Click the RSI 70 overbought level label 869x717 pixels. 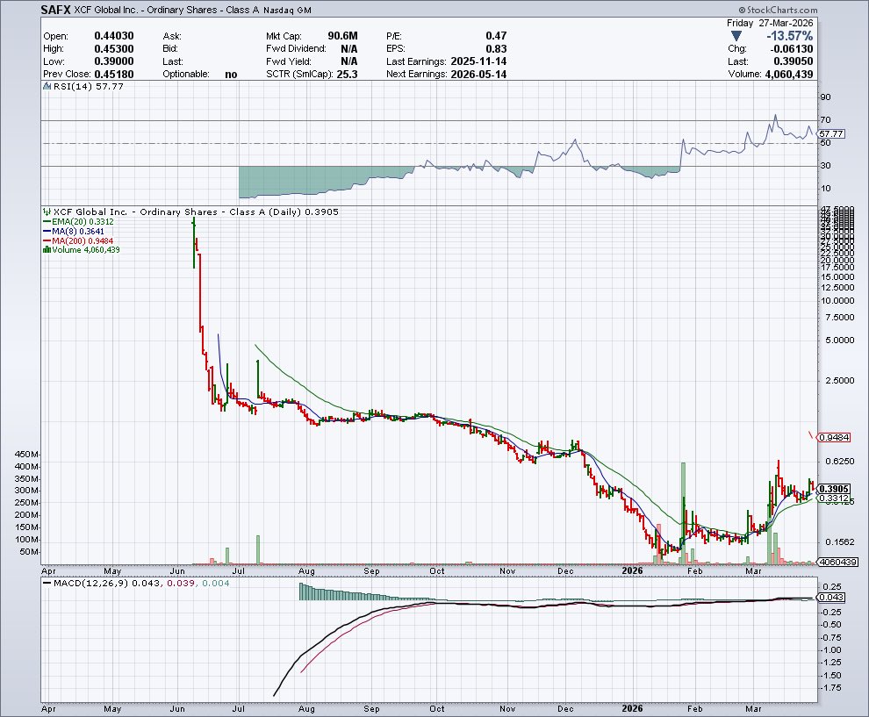point(825,119)
